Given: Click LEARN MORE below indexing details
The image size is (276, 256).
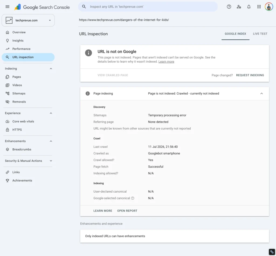Looking at the screenshot, I should 103,211.
